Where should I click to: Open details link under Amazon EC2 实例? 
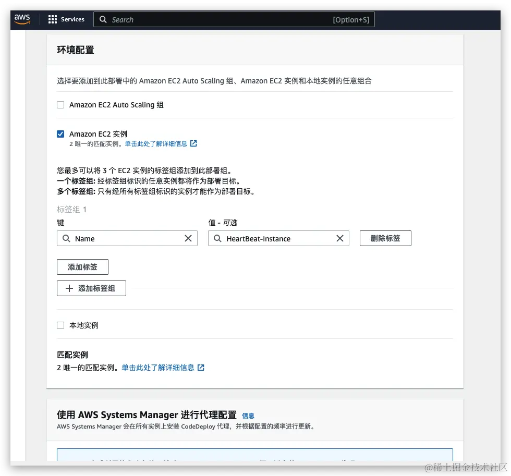[x=156, y=144]
